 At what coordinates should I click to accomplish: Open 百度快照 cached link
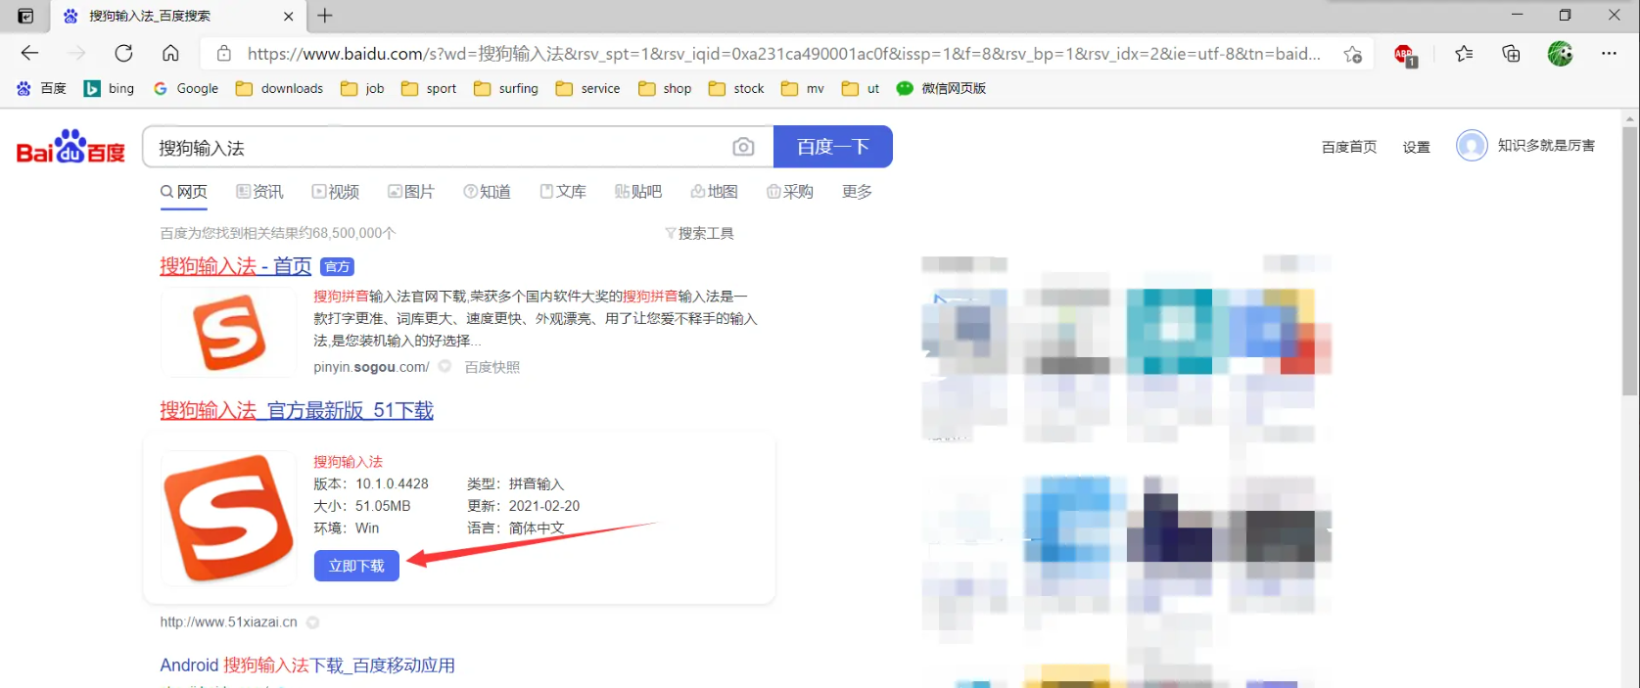(x=492, y=367)
